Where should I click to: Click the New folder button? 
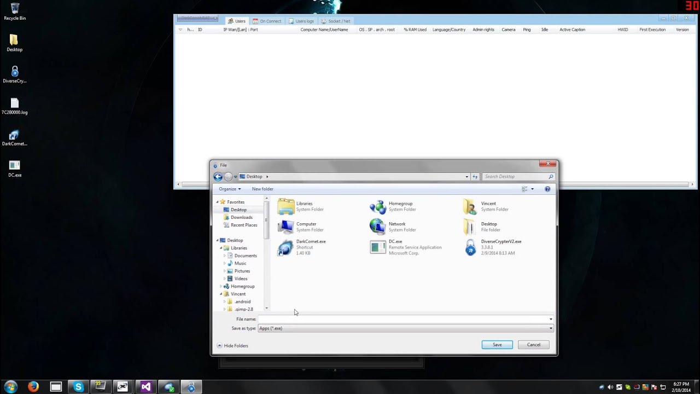point(262,189)
